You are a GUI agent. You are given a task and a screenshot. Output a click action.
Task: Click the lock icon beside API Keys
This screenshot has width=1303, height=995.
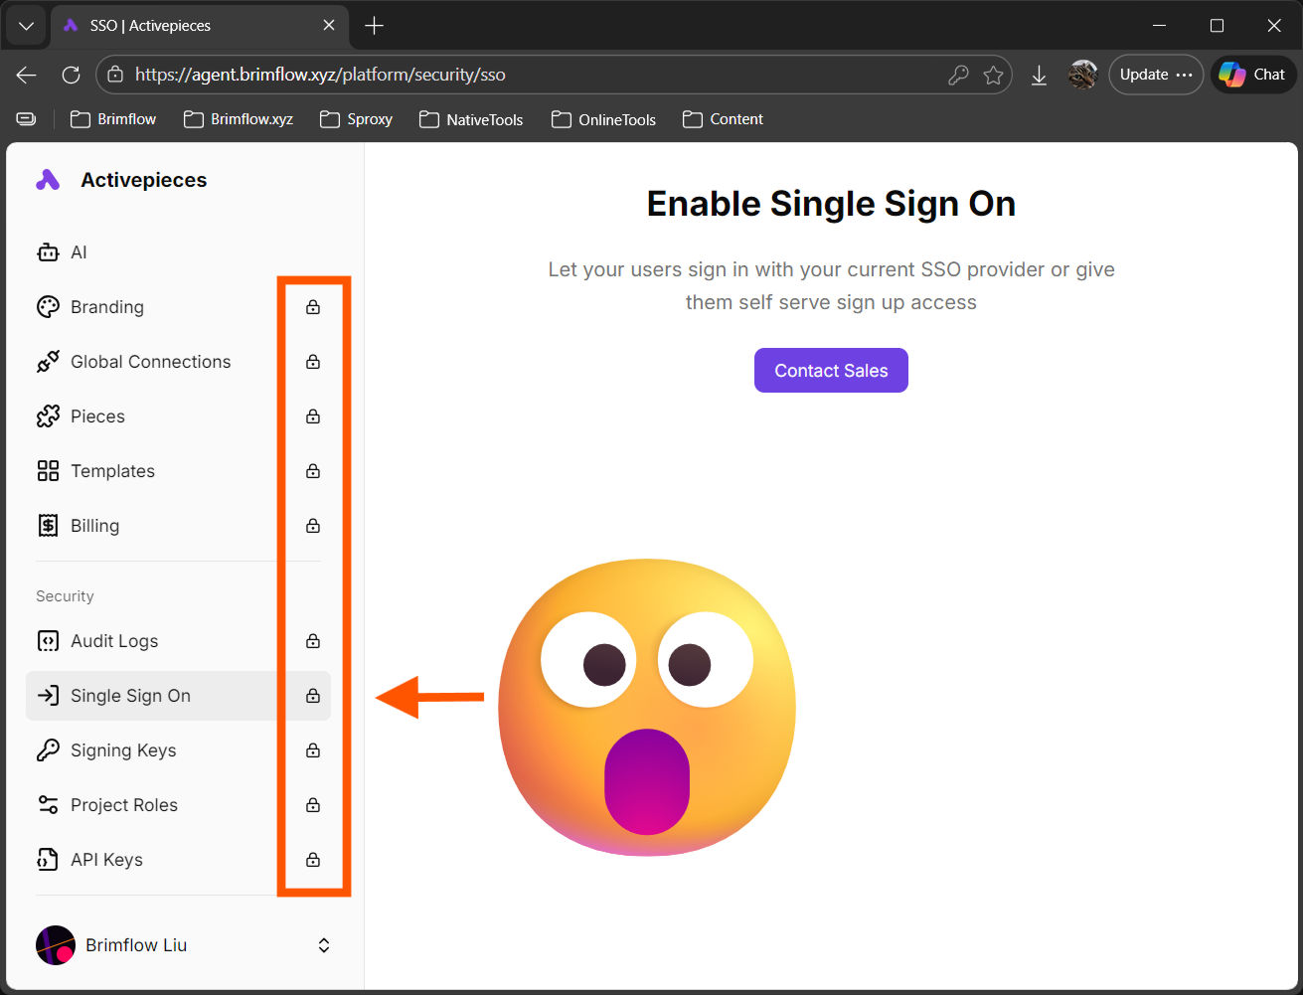(x=313, y=860)
